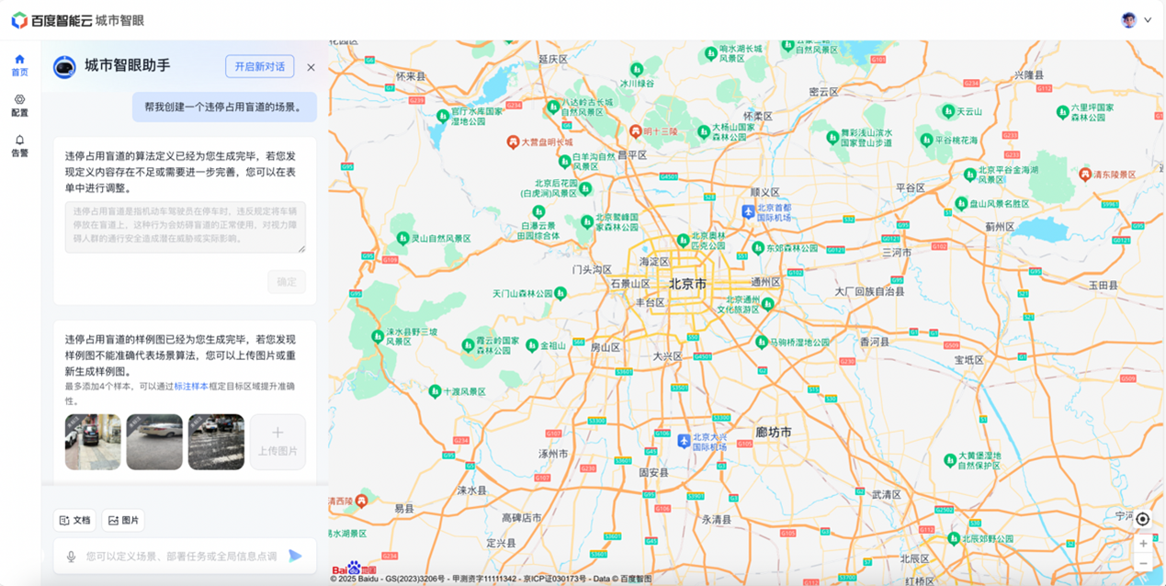1166x586 pixels.
Task: Click the microphone voice input icon
Action: pos(71,557)
